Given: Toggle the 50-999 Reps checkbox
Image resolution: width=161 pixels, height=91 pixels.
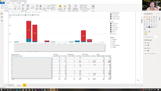Looking at the screenshot, I should pyautogui.click(x=111, y=17).
